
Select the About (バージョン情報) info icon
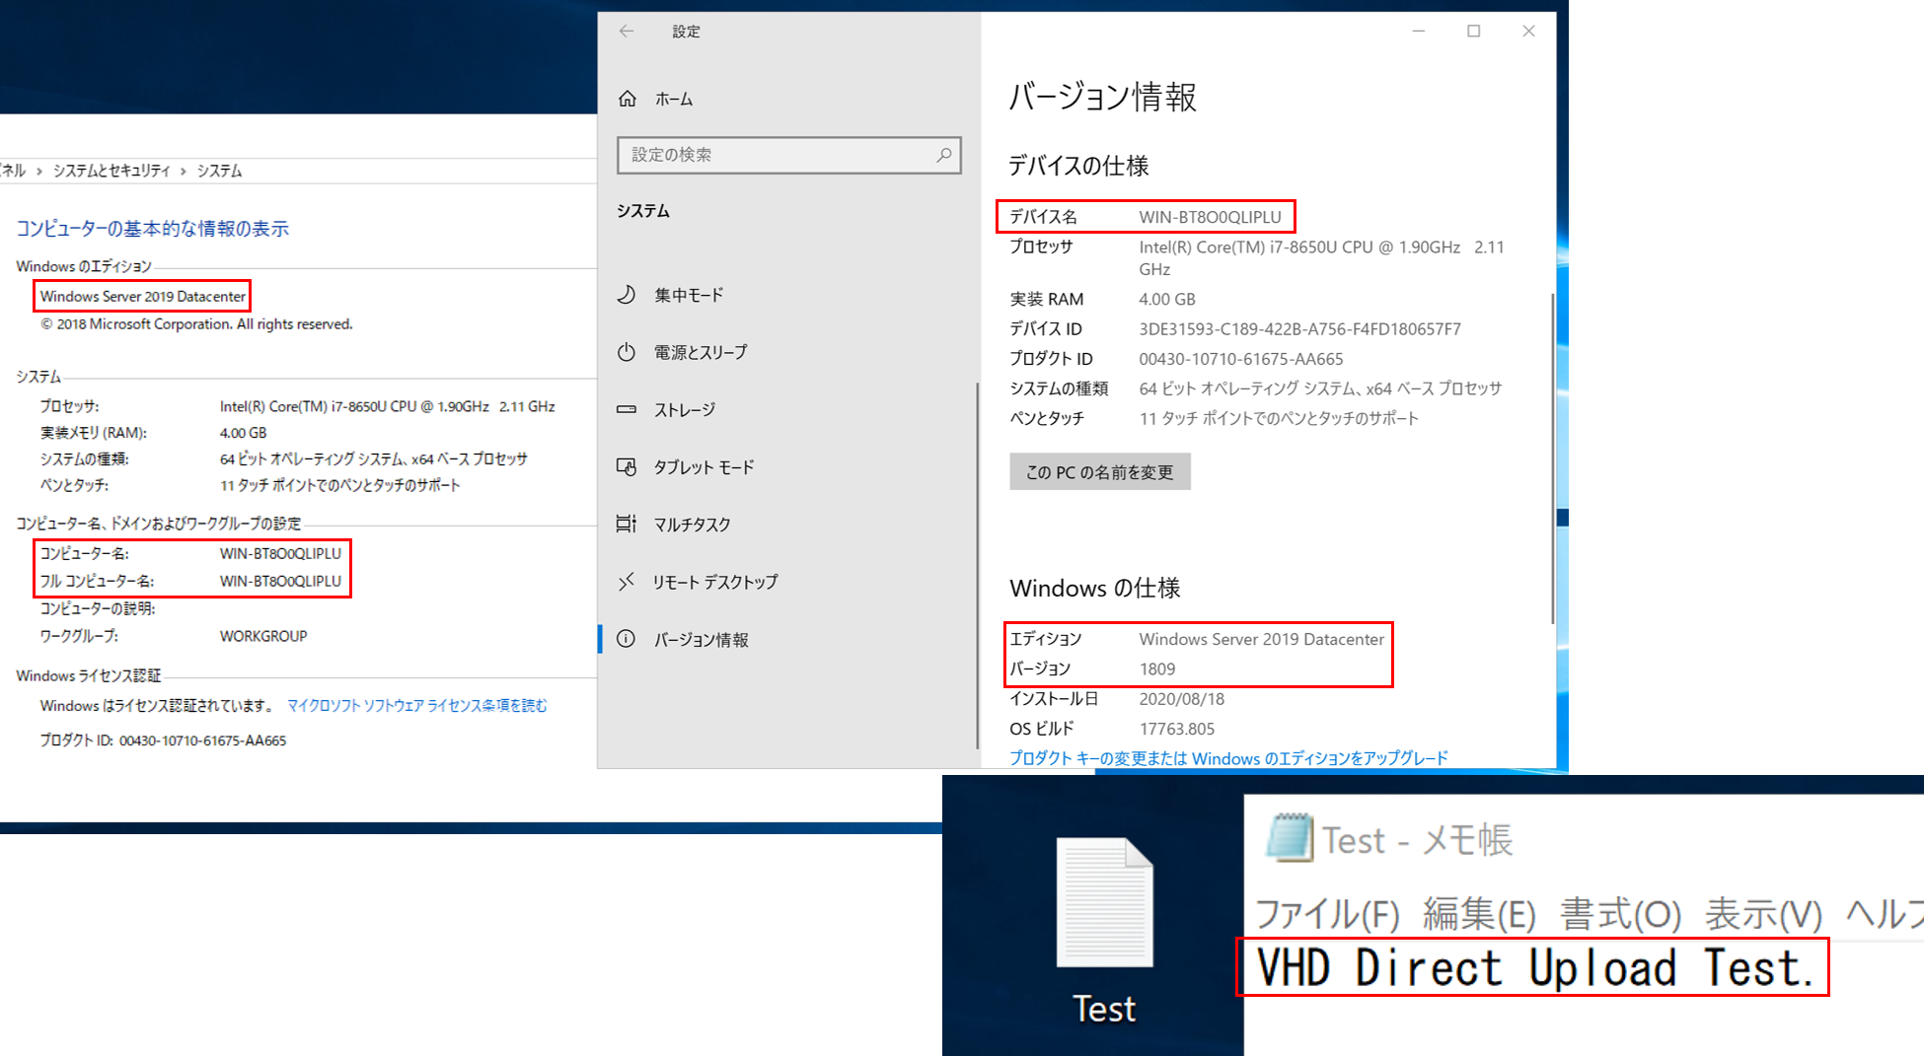627,639
